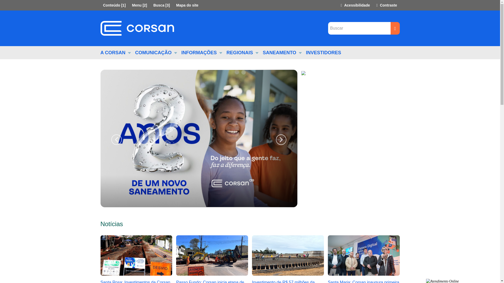Viewport: 504px width, 283px height.
Task: Open Mapa do site link
Action: 187,5
